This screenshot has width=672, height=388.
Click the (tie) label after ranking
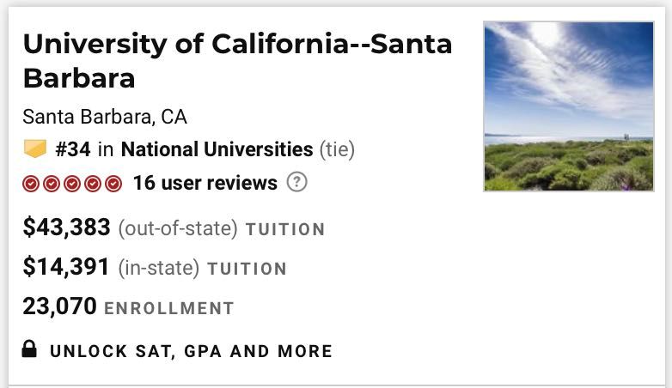pyautogui.click(x=337, y=150)
